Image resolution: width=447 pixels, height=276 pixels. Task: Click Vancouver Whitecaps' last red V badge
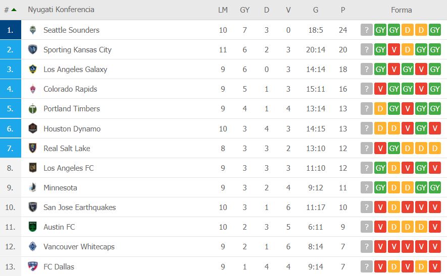pyautogui.click(x=435, y=246)
